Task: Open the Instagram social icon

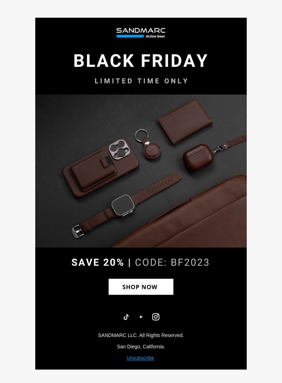Action: tap(156, 317)
